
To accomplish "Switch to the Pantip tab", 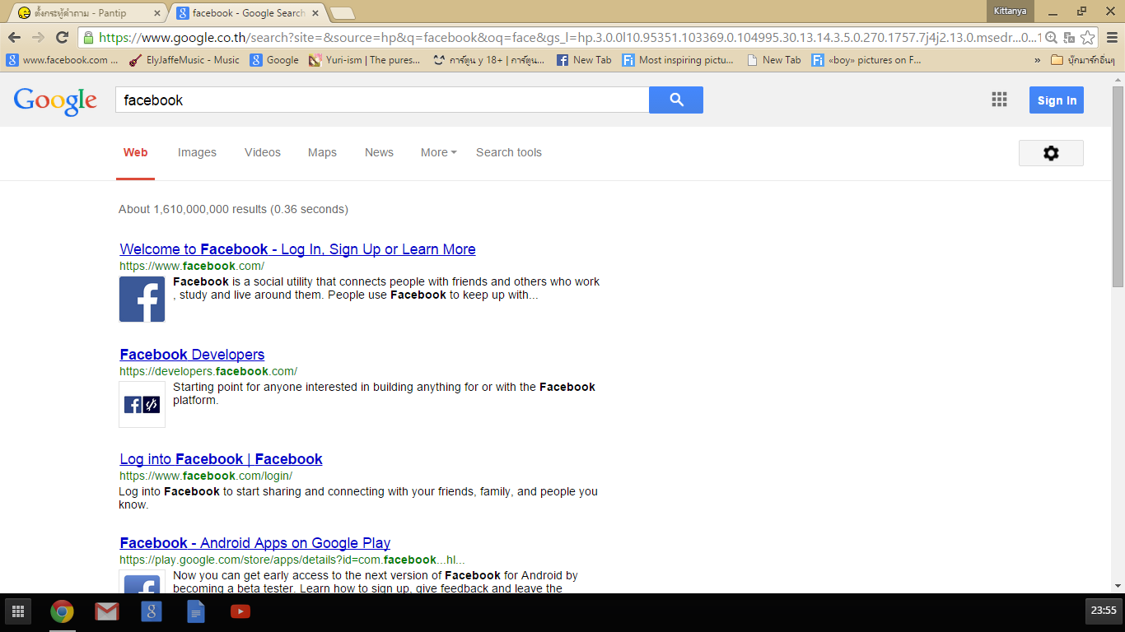I will tap(86, 13).
